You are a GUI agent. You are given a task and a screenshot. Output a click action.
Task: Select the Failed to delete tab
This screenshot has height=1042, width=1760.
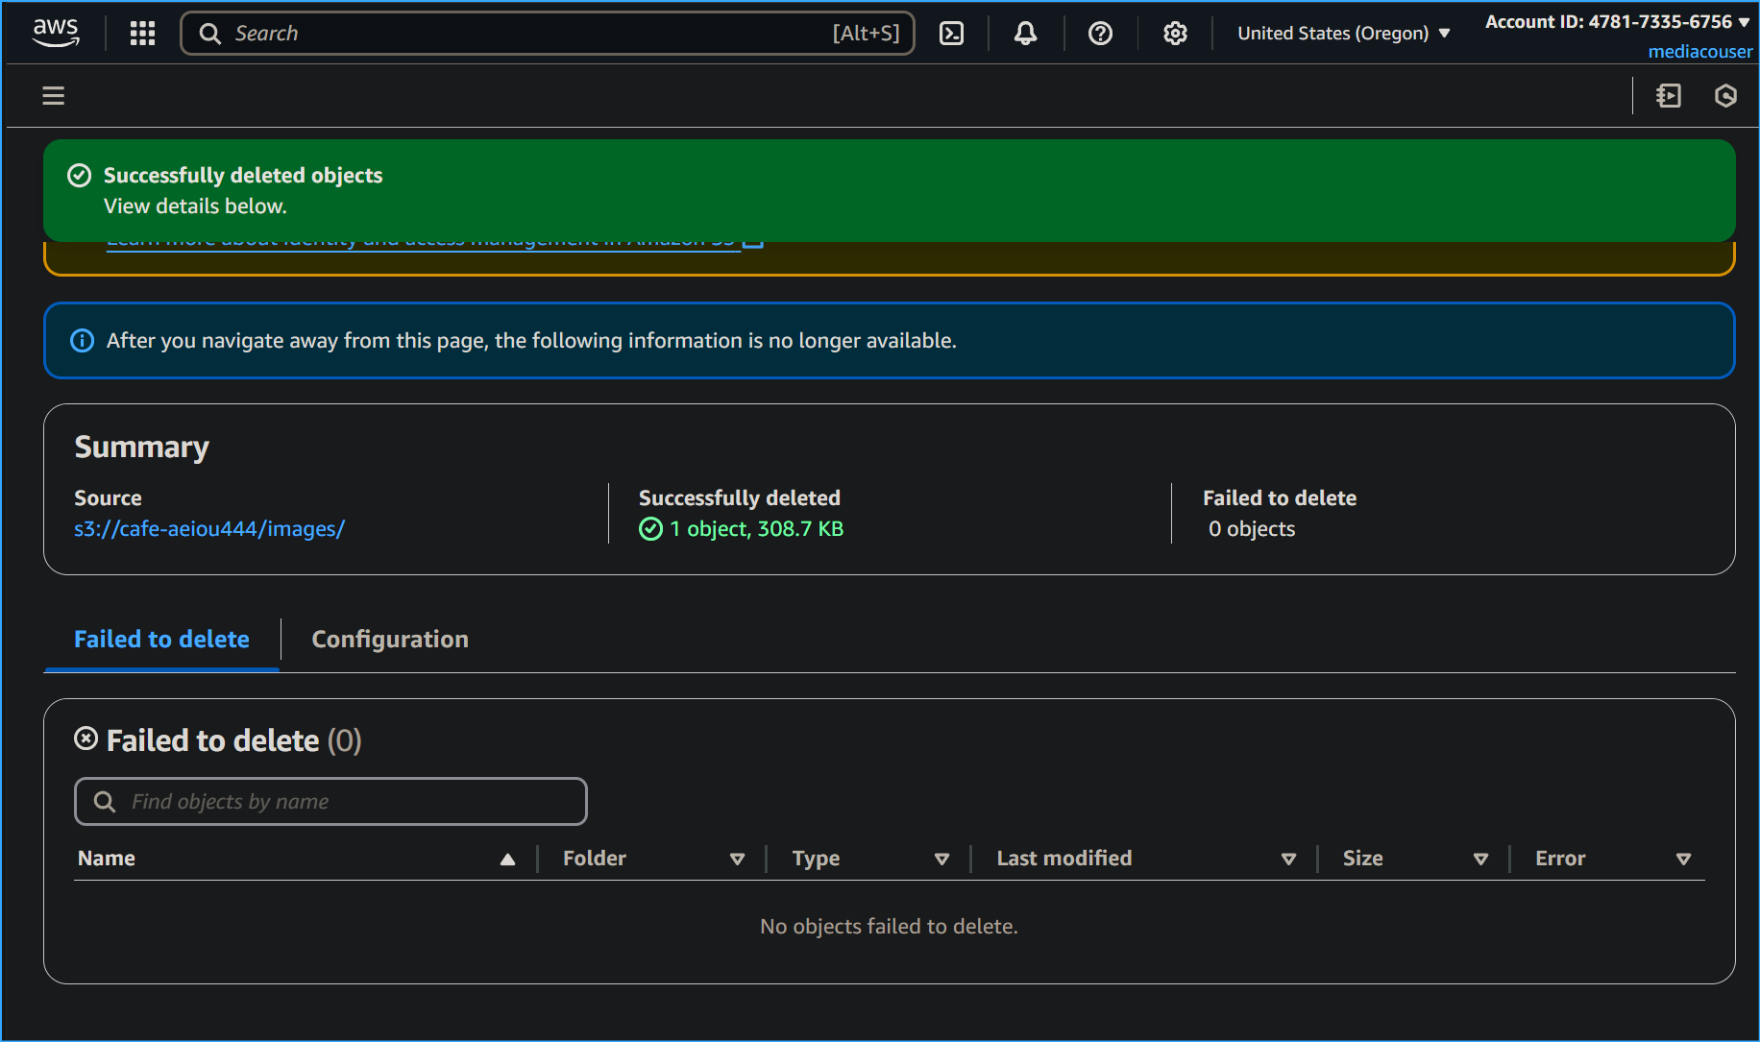point(161,640)
